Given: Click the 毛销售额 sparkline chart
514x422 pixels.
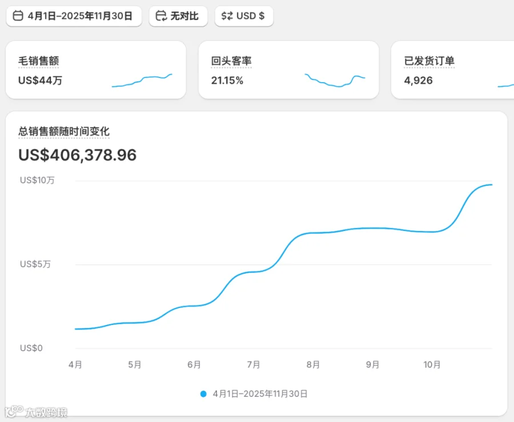Looking at the screenshot, I should (x=142, y=80).
